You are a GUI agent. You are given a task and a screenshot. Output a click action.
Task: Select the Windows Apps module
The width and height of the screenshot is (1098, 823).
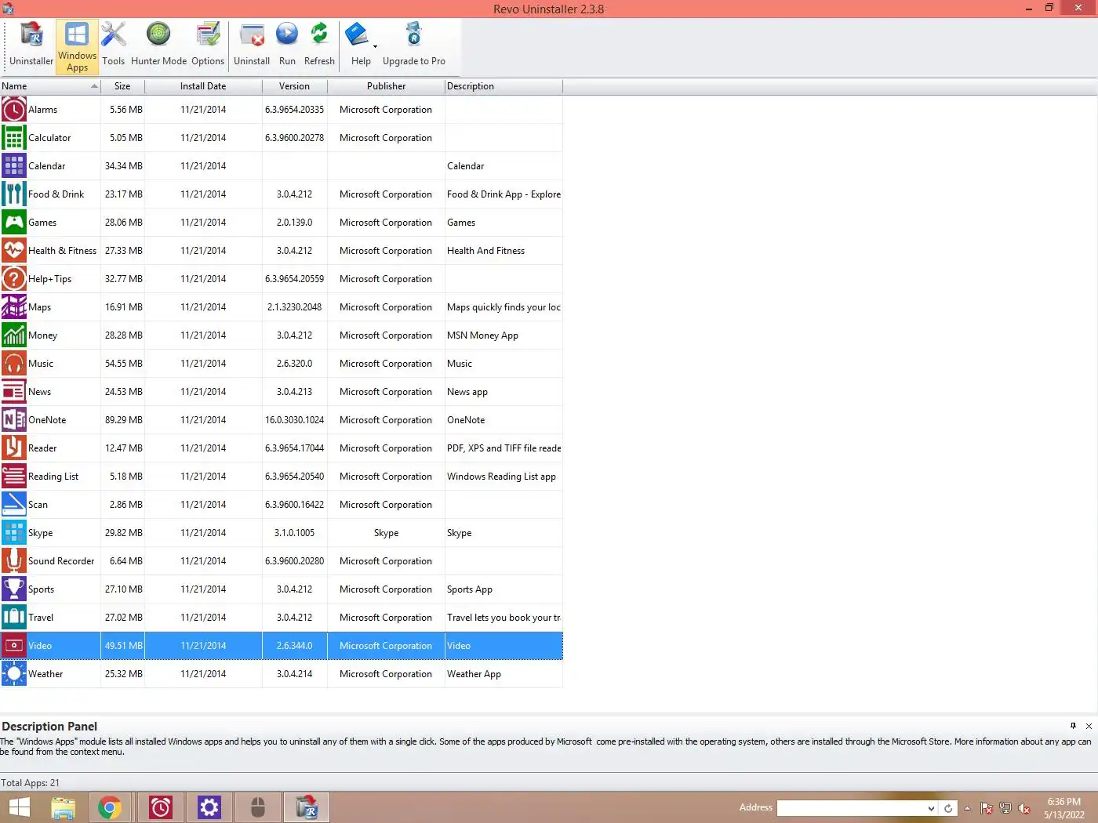tap(77, 46)
